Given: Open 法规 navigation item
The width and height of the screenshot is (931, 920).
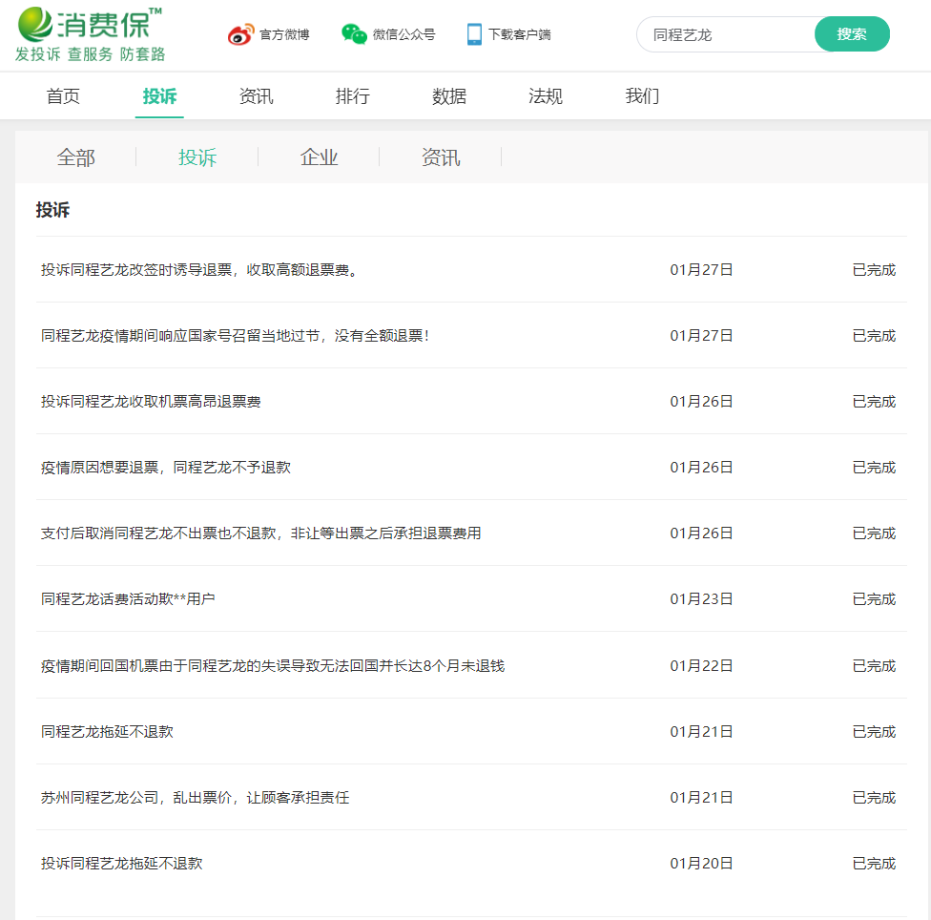Looking at the screenshot, I should tap(545, 95).
